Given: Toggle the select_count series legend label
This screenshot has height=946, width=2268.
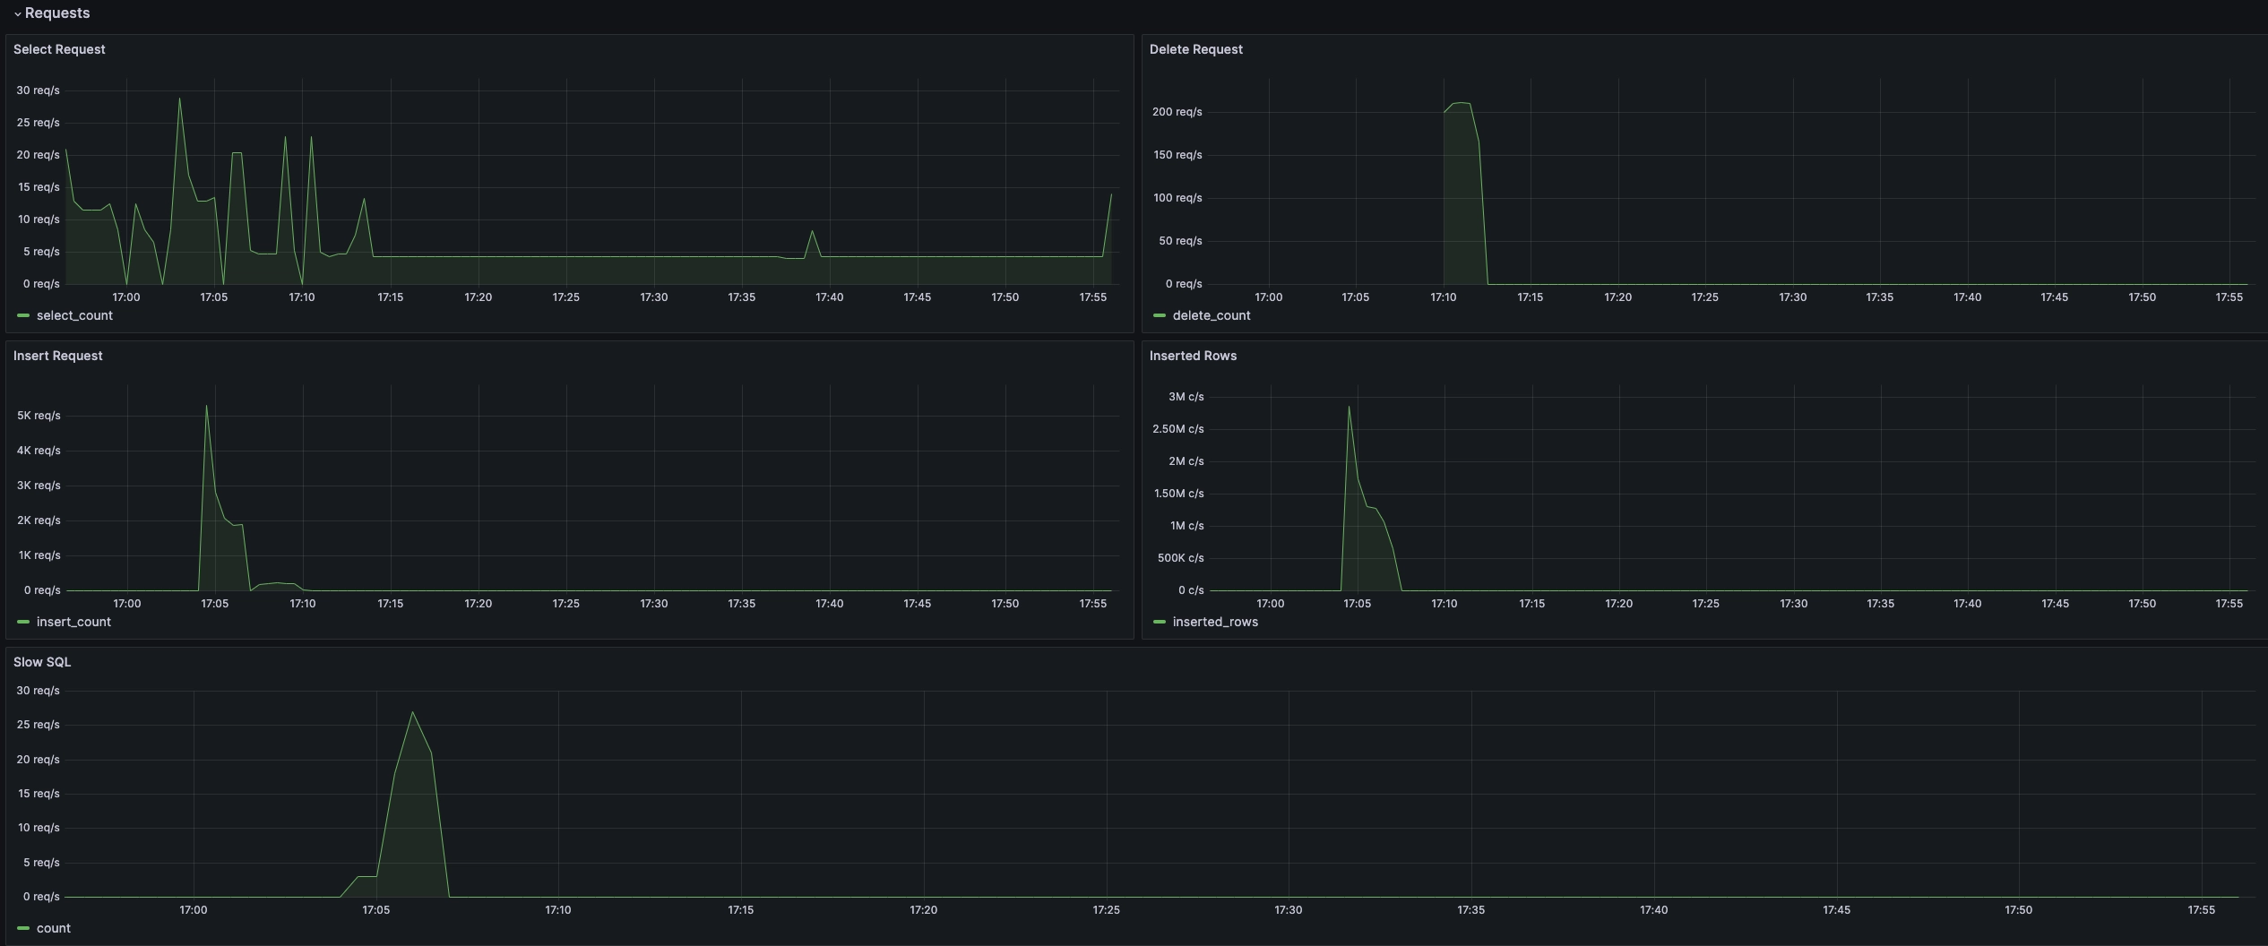Looking at the screenshot, I should point(74,315).
